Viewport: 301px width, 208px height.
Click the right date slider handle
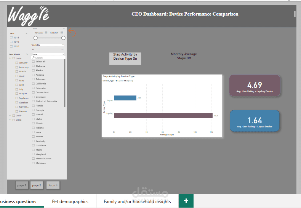(63, 38)
